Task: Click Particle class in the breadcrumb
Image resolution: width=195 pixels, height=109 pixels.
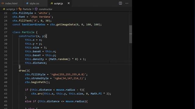Action: (27, 9)
